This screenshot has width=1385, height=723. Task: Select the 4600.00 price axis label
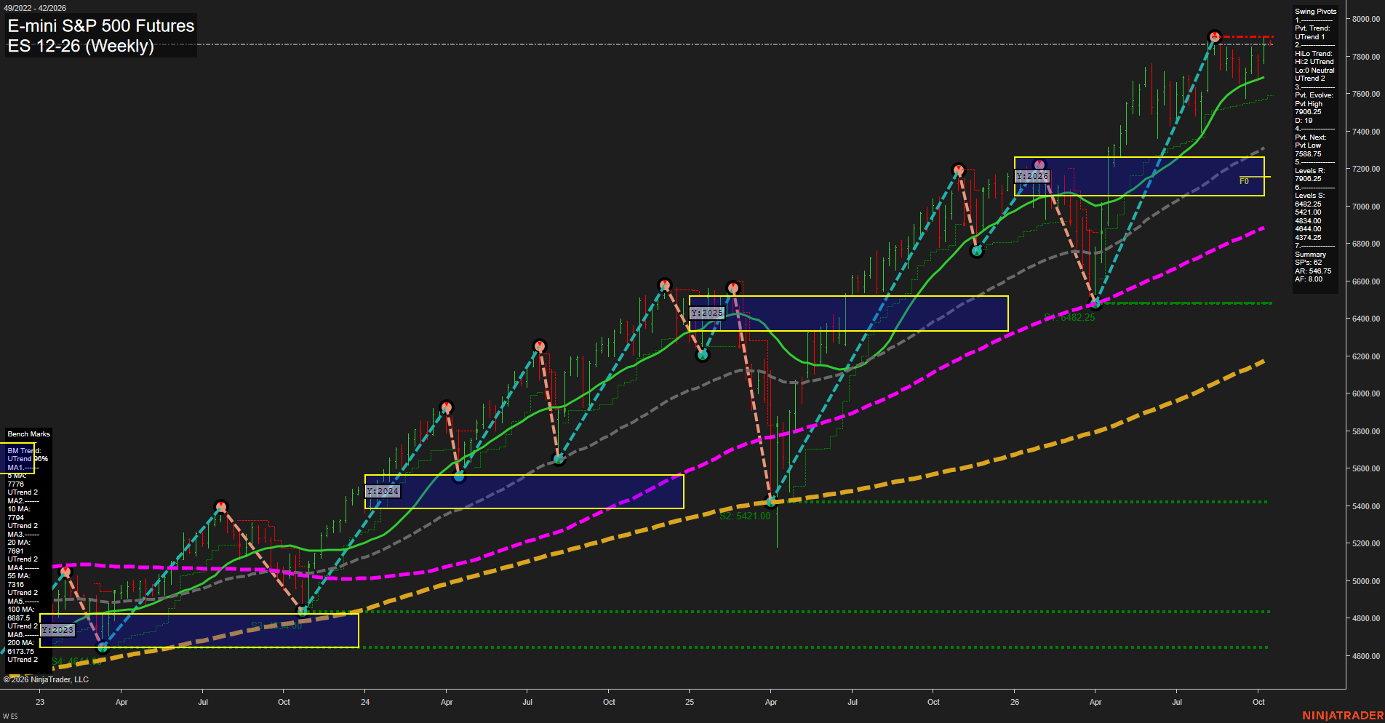[x=1365, y=656]
